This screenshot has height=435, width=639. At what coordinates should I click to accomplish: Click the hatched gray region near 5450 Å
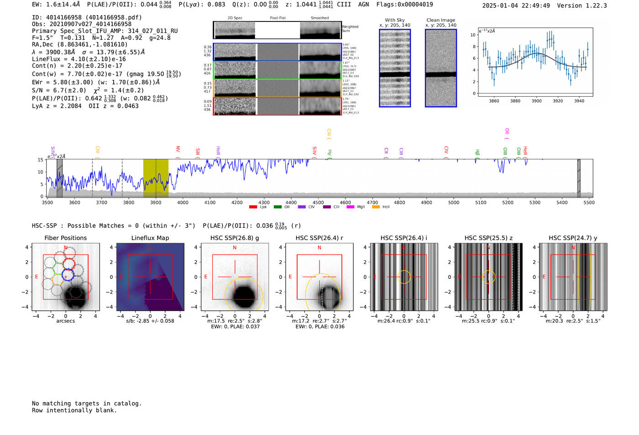pyautogui.click(x=579, y=178)
